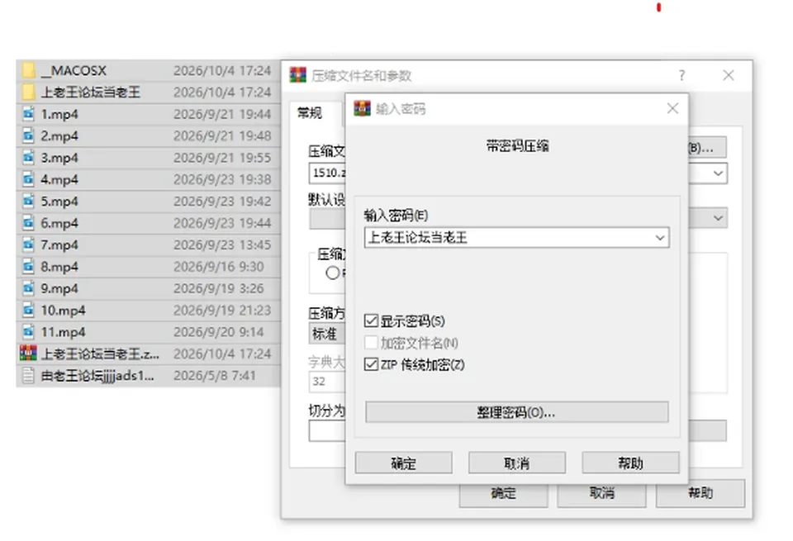Screen dimensions: 793x541
Task: Switch to the 常规 tab
Action: pyautogui.click(x=310, y=113)
